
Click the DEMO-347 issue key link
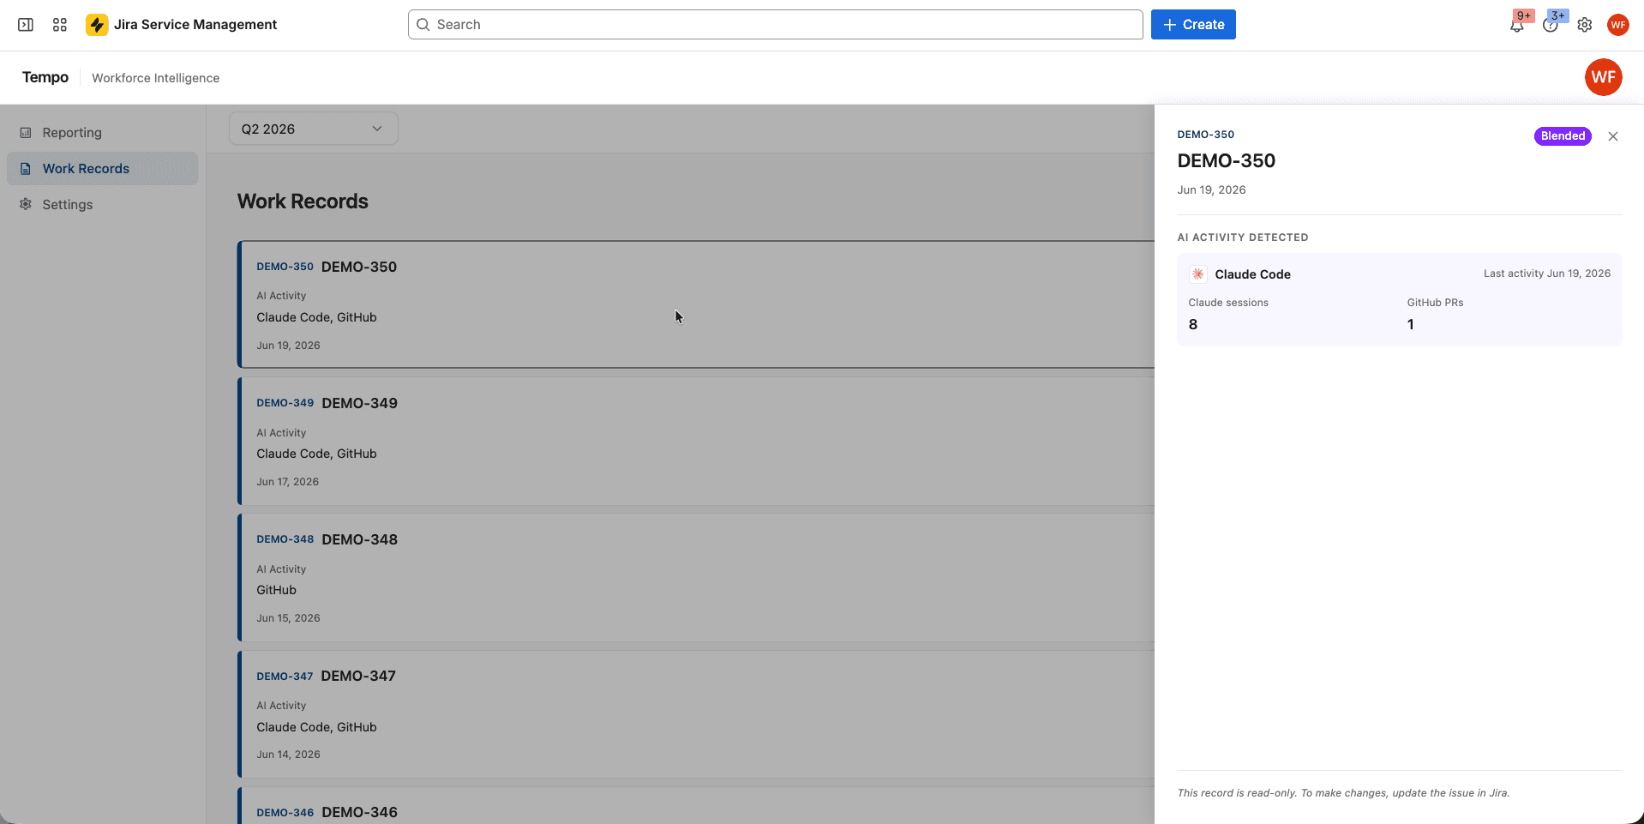tap(285, 677)
